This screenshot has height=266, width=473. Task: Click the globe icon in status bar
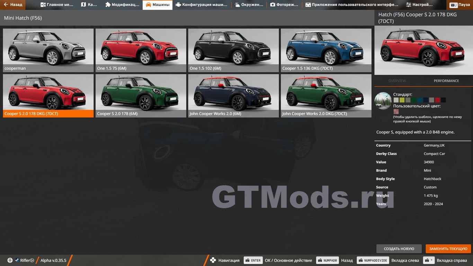click(x=10, y=260)
